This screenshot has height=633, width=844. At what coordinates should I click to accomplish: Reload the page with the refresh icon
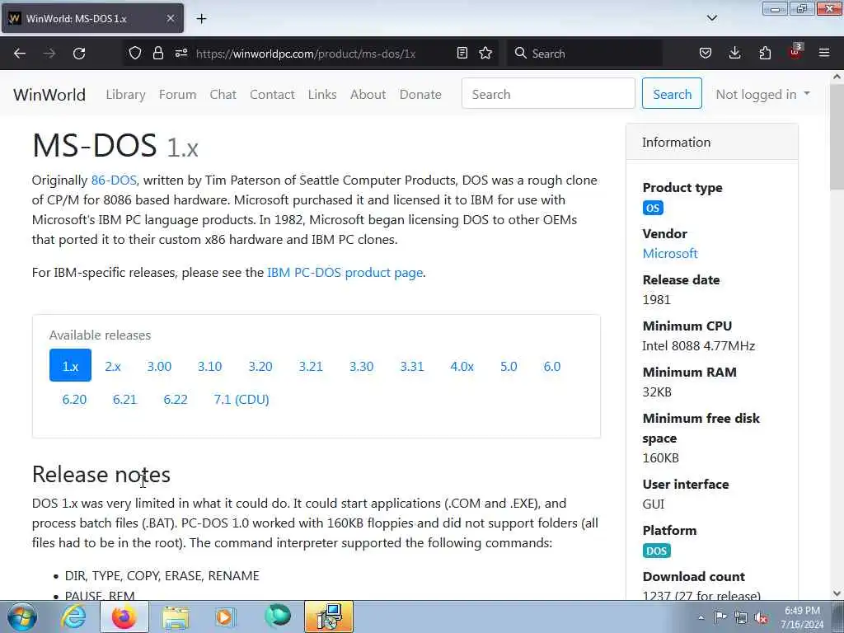point(79,54)
